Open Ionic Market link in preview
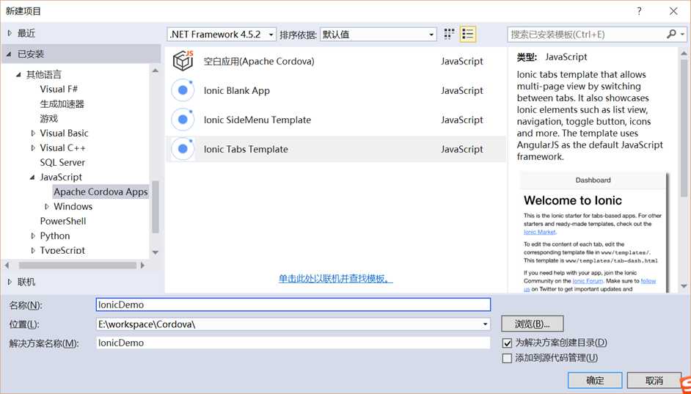This screenshot has width=691, height=394. (539, 232)
